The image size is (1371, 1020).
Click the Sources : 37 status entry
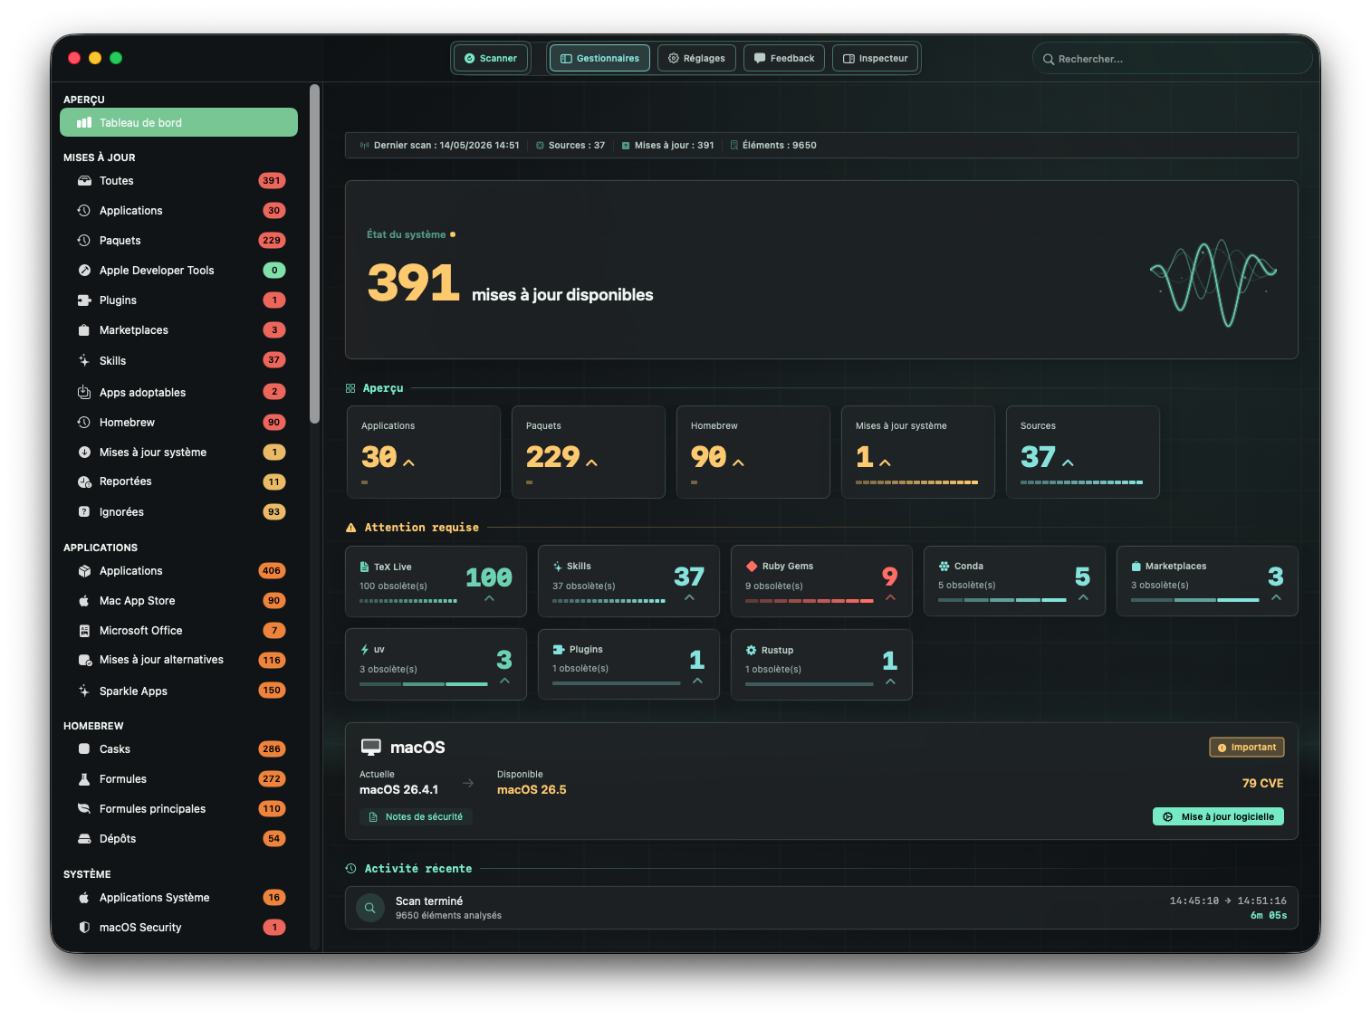(x=570, y=145)
